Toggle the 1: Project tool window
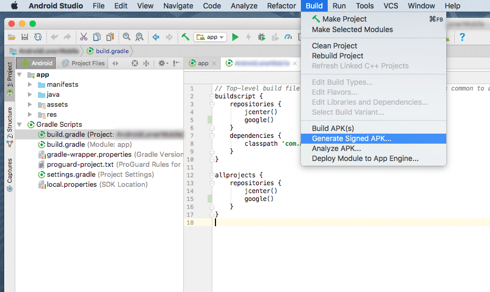 pos(9,78)
